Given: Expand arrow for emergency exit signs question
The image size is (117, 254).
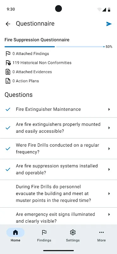Looking at the screenshot, I should coord(109,215).
